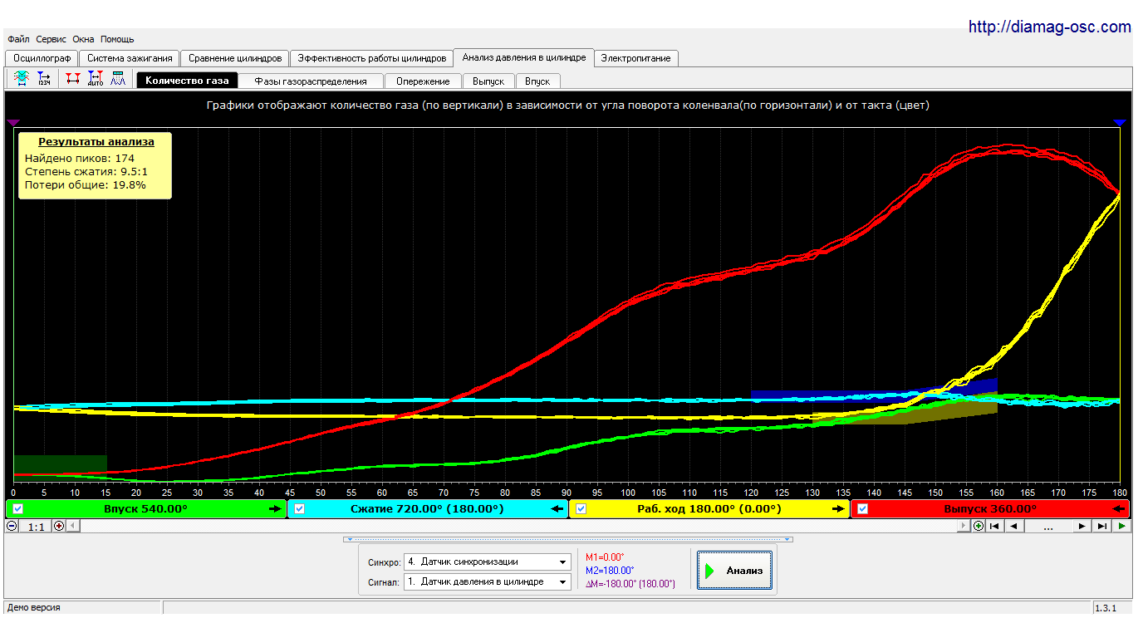The width and height of the screenshot is (1143, 618).
Task: Open the Впуск sub-tab
Action: tap(537, 81)
